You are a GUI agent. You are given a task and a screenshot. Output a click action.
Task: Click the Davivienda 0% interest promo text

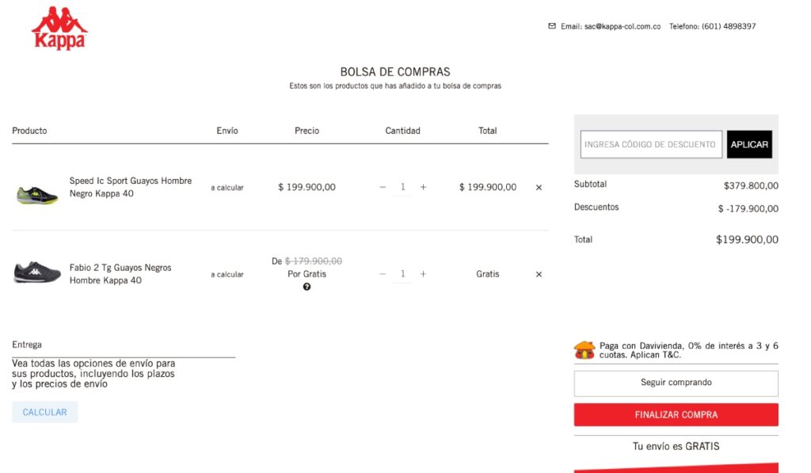[689, 350]
